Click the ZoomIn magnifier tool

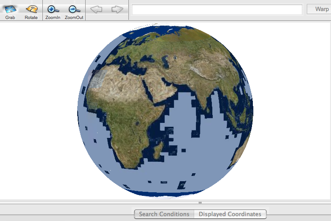[53, 12]
